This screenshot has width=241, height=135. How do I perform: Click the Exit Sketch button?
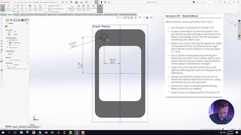3,8
